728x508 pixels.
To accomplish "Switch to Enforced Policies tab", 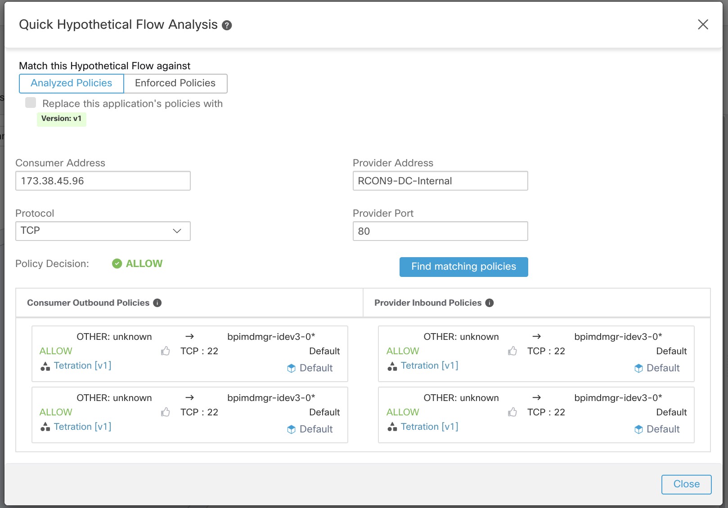I will tap(175, 84).
